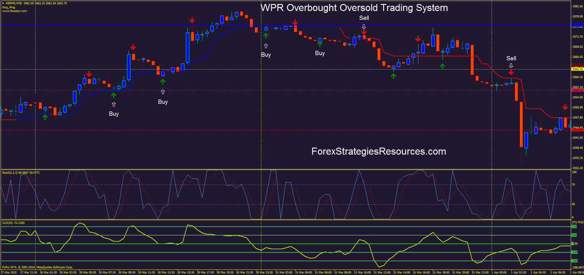
Task: Click the rightmost red sell arrow near the price axis
Action: tap(565, 107)
